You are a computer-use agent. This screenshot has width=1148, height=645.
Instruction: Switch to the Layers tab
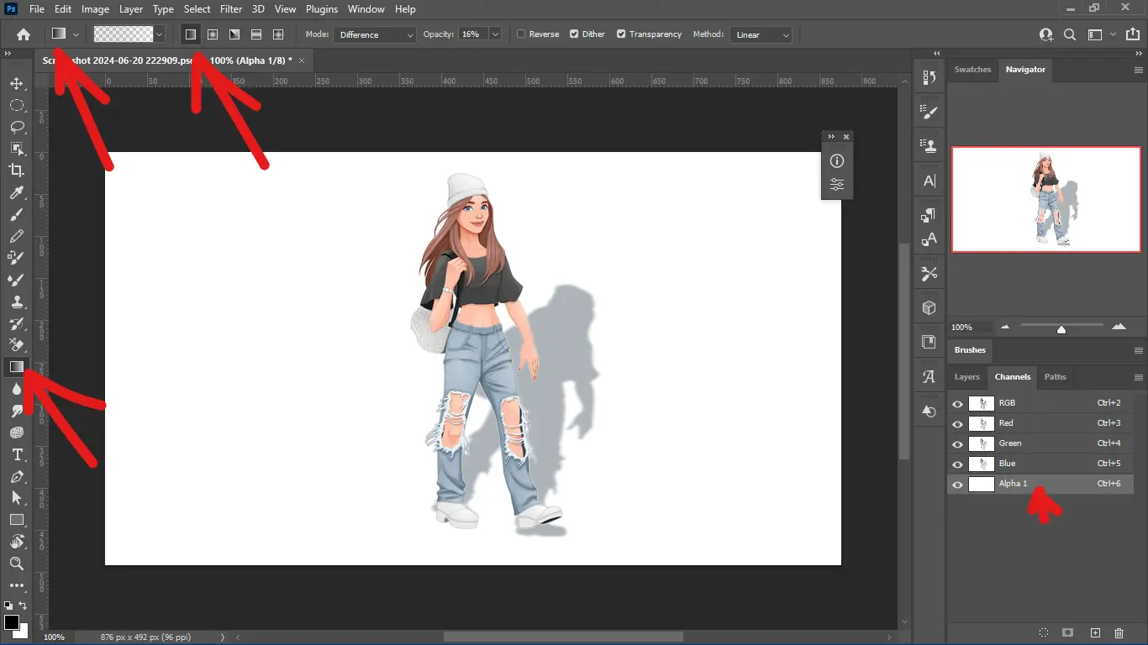click(966, 377)
